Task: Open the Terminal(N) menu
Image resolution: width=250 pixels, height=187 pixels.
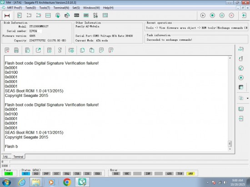Action: click(61, 8)
